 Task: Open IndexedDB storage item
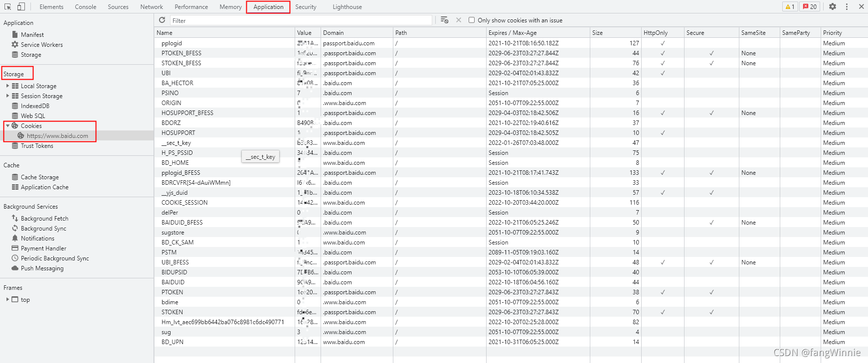[35, 106]
